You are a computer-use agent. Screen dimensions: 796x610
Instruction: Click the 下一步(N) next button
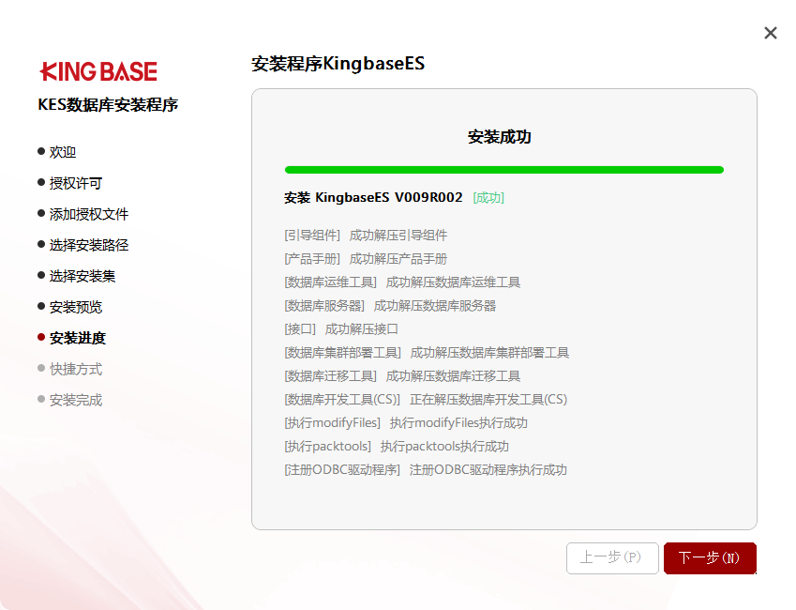[x=710, y=558]
